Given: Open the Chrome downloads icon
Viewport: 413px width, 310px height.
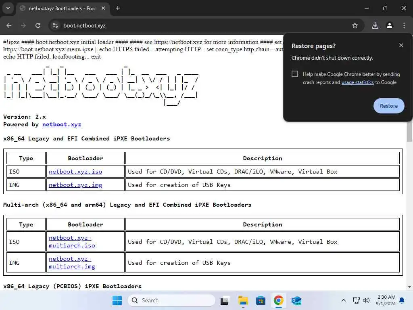Looking at the screenshot, I should (375, 25).
